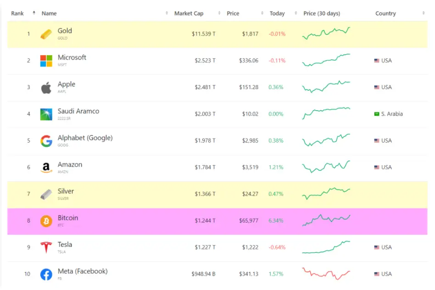This screenshot has width=435, height=290.
Task: Sort by Country using its sort arrow
Action: (x=424, y=13)
